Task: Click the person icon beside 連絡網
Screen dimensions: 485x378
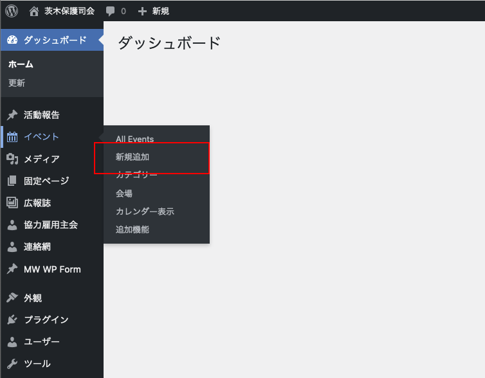Action: 12,247
